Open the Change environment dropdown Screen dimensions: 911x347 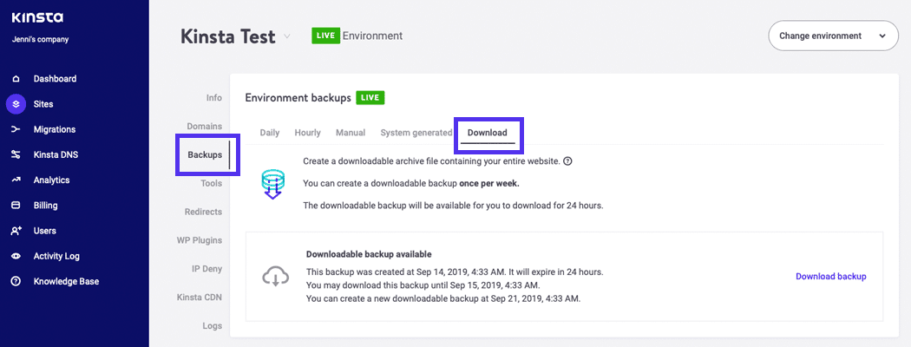833,36
